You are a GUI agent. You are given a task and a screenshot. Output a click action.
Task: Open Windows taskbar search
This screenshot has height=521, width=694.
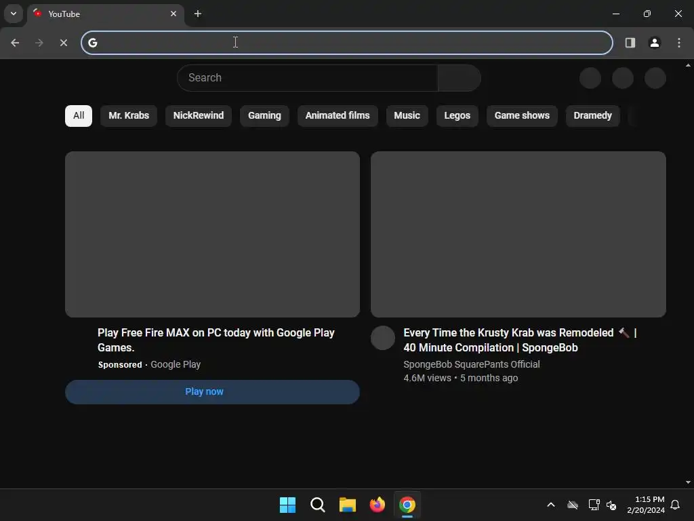pos(317,505)
